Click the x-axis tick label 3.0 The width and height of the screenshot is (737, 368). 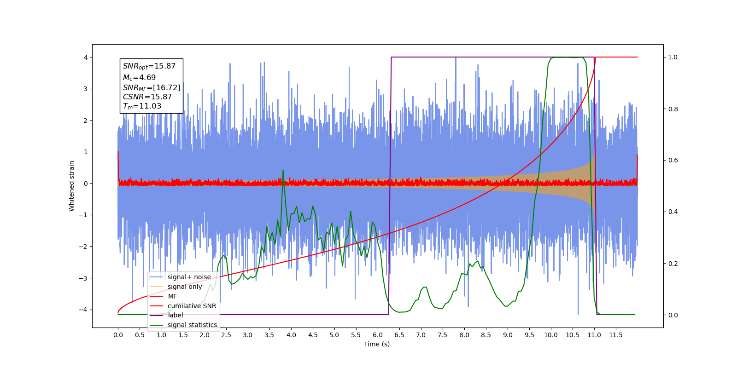pos(248,335)
